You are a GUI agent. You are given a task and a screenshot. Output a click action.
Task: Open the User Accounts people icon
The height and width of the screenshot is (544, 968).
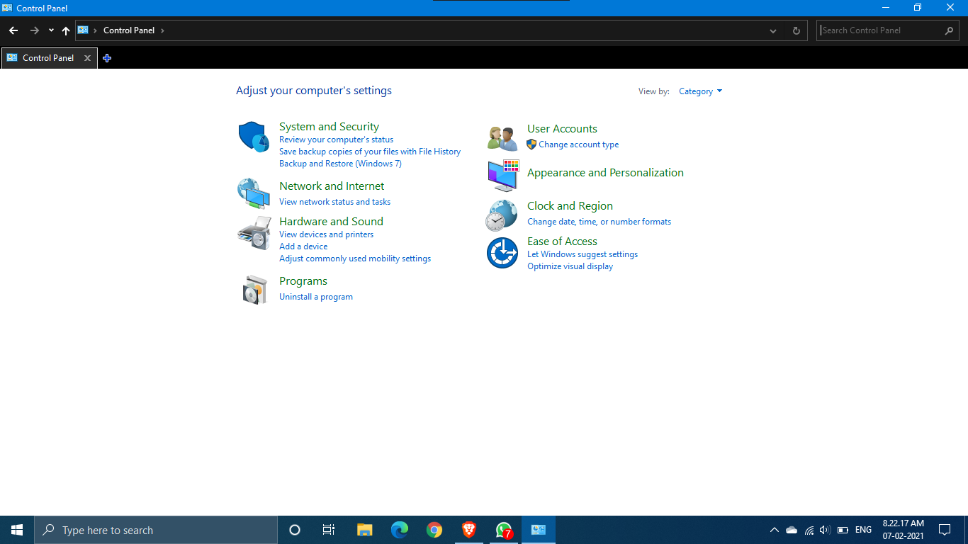(x=502, y=137)
